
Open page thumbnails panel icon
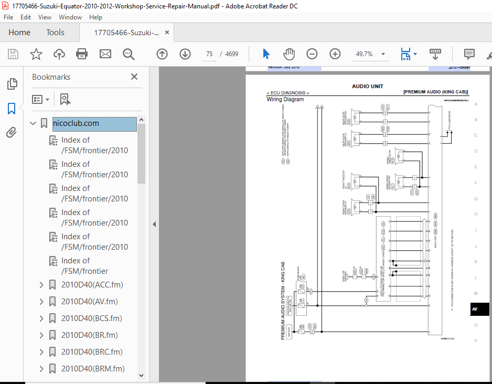(x=12, y=84)
